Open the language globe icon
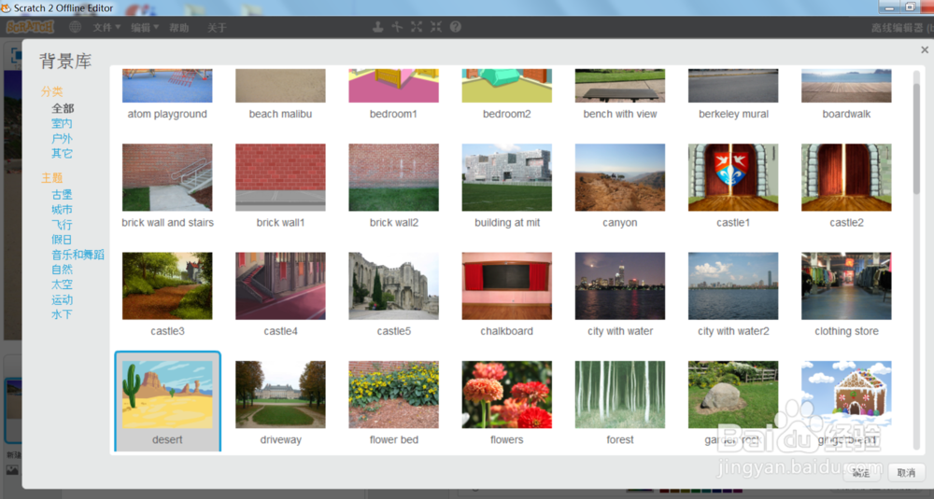This screenshot has height=499, width=934. 75,27
